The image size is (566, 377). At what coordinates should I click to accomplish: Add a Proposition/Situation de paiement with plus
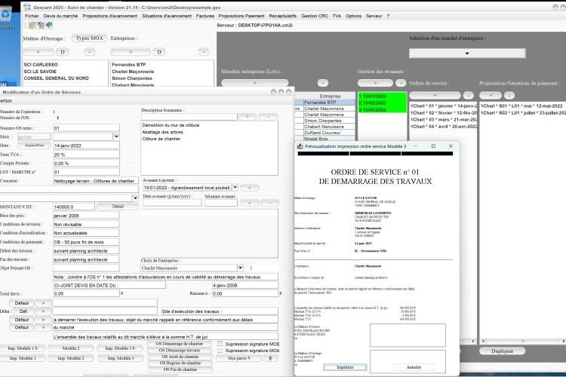click(x=491, y=96)
